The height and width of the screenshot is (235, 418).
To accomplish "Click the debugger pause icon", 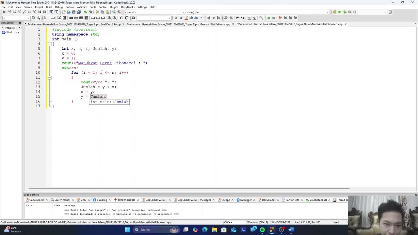I will 40,12.
